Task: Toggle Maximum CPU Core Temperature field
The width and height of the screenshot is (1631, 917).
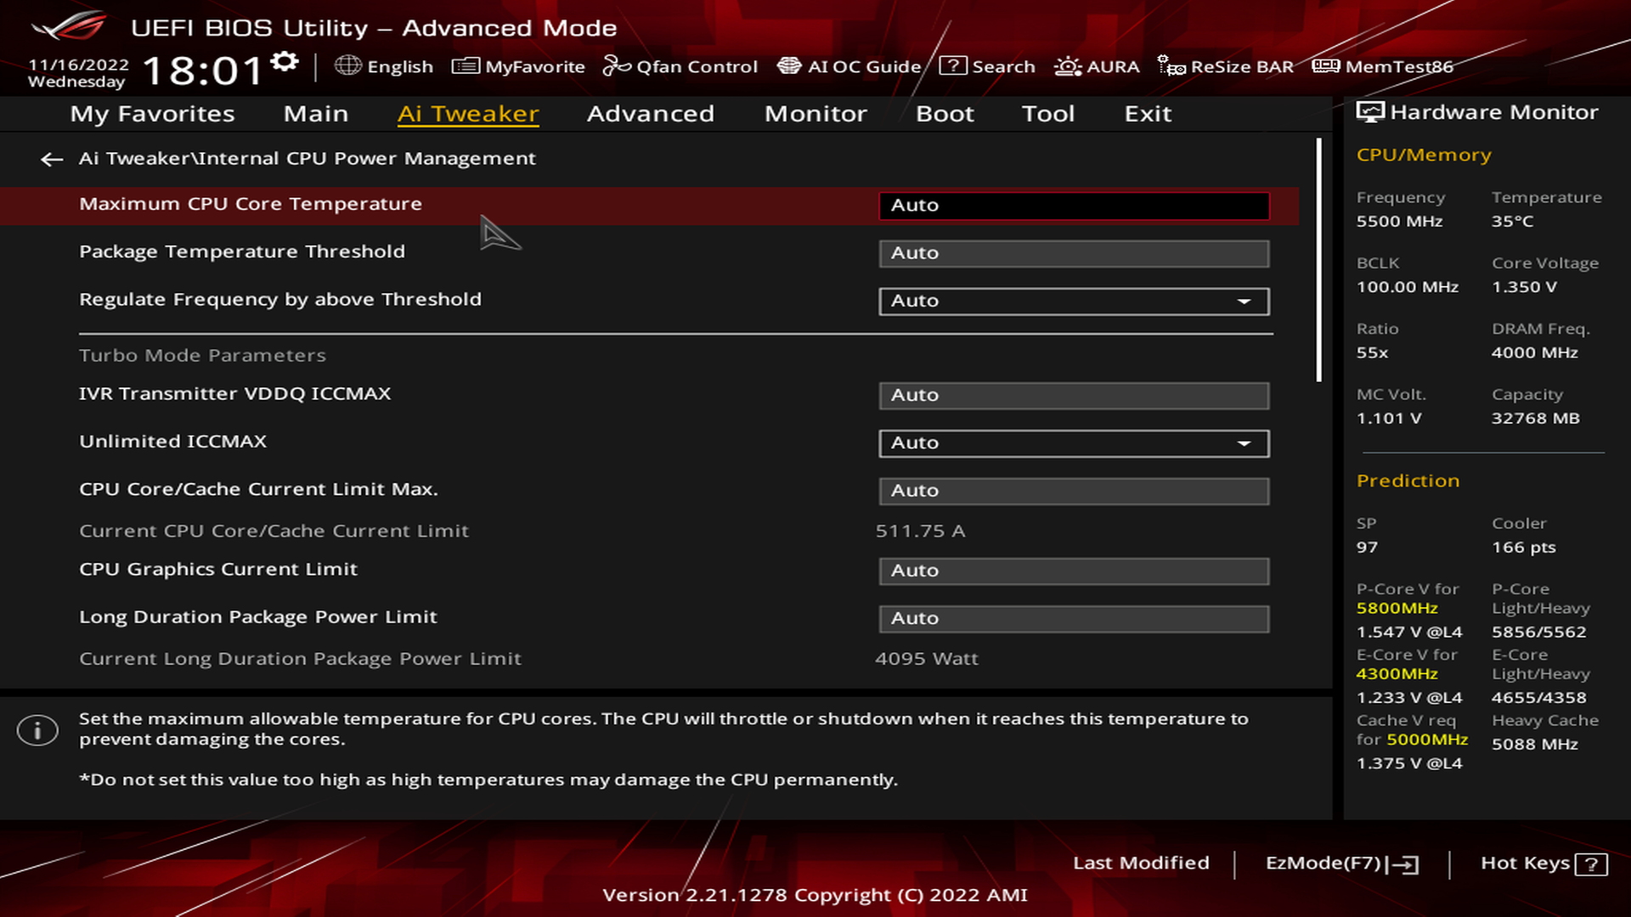Action: 1073,205
